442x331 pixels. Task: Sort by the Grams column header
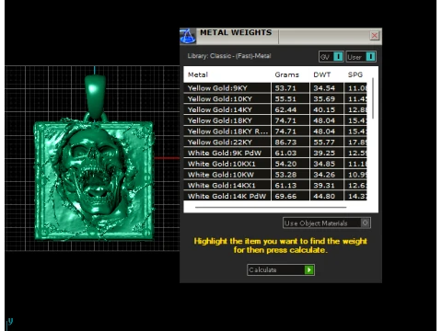click(x=286, y=74)
